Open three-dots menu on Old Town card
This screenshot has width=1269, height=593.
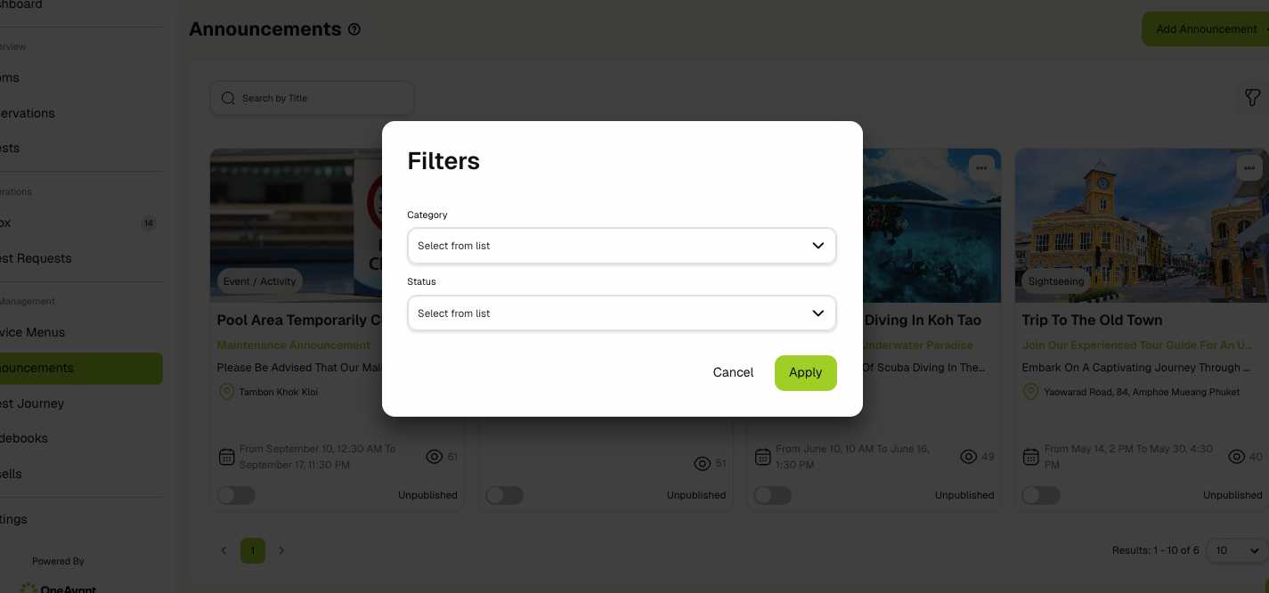(1249, 167)
